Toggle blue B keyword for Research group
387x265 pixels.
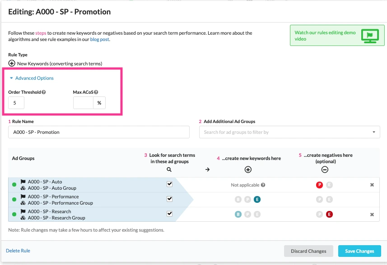point(238,215)
